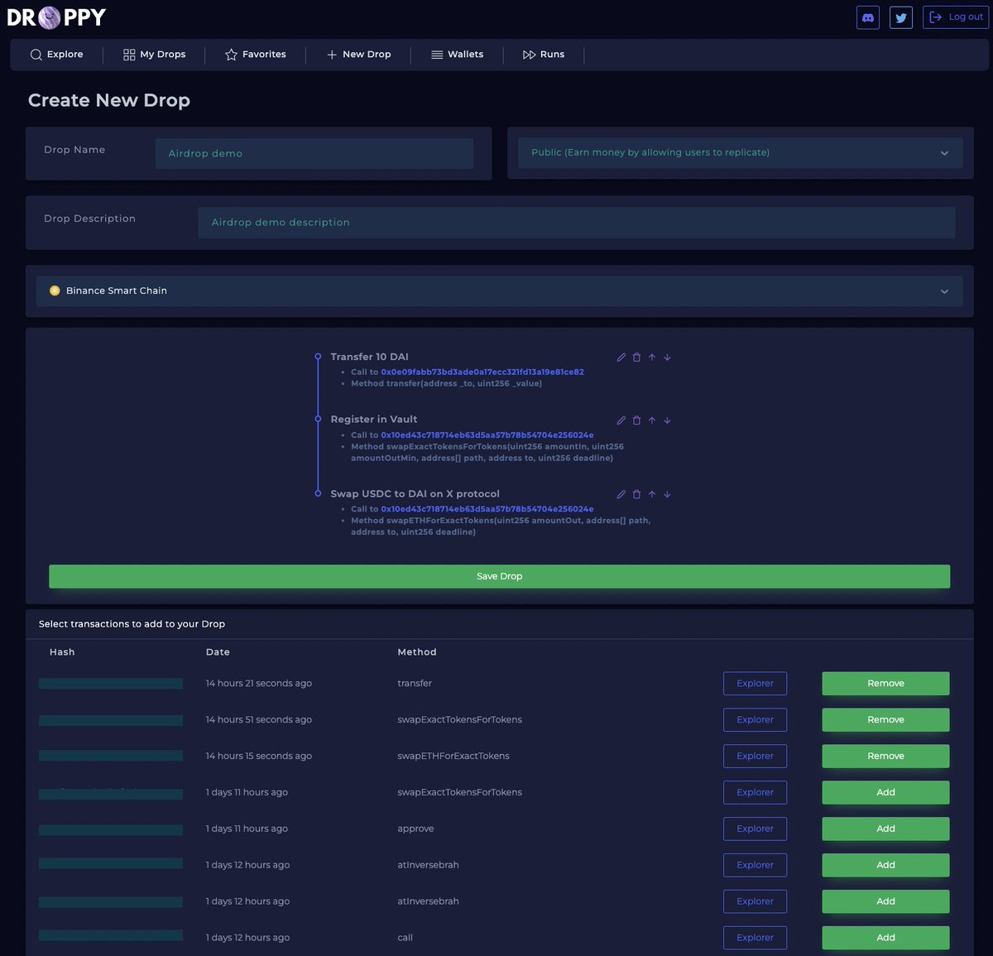Screen dimensions: 993x956
Task: Delete the Register in Vault step
Action: point(636,420)
